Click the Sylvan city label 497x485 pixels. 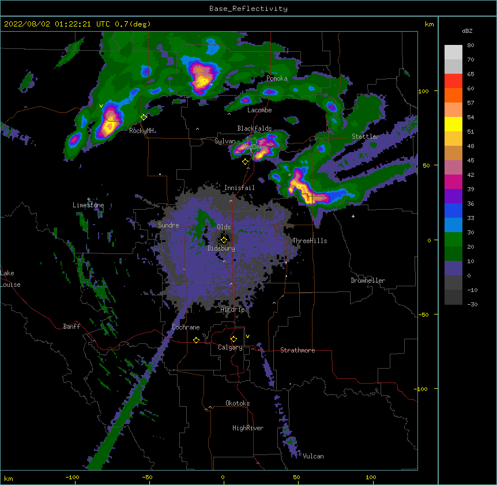click(225, 141)
